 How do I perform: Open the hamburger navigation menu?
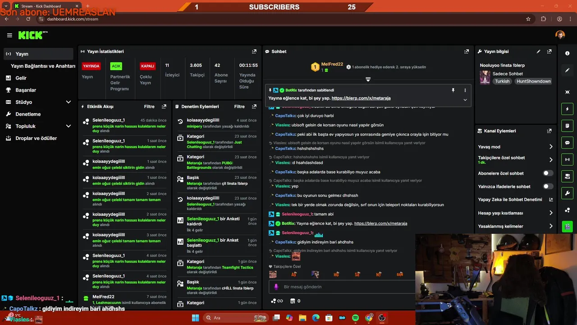[9, 35]
